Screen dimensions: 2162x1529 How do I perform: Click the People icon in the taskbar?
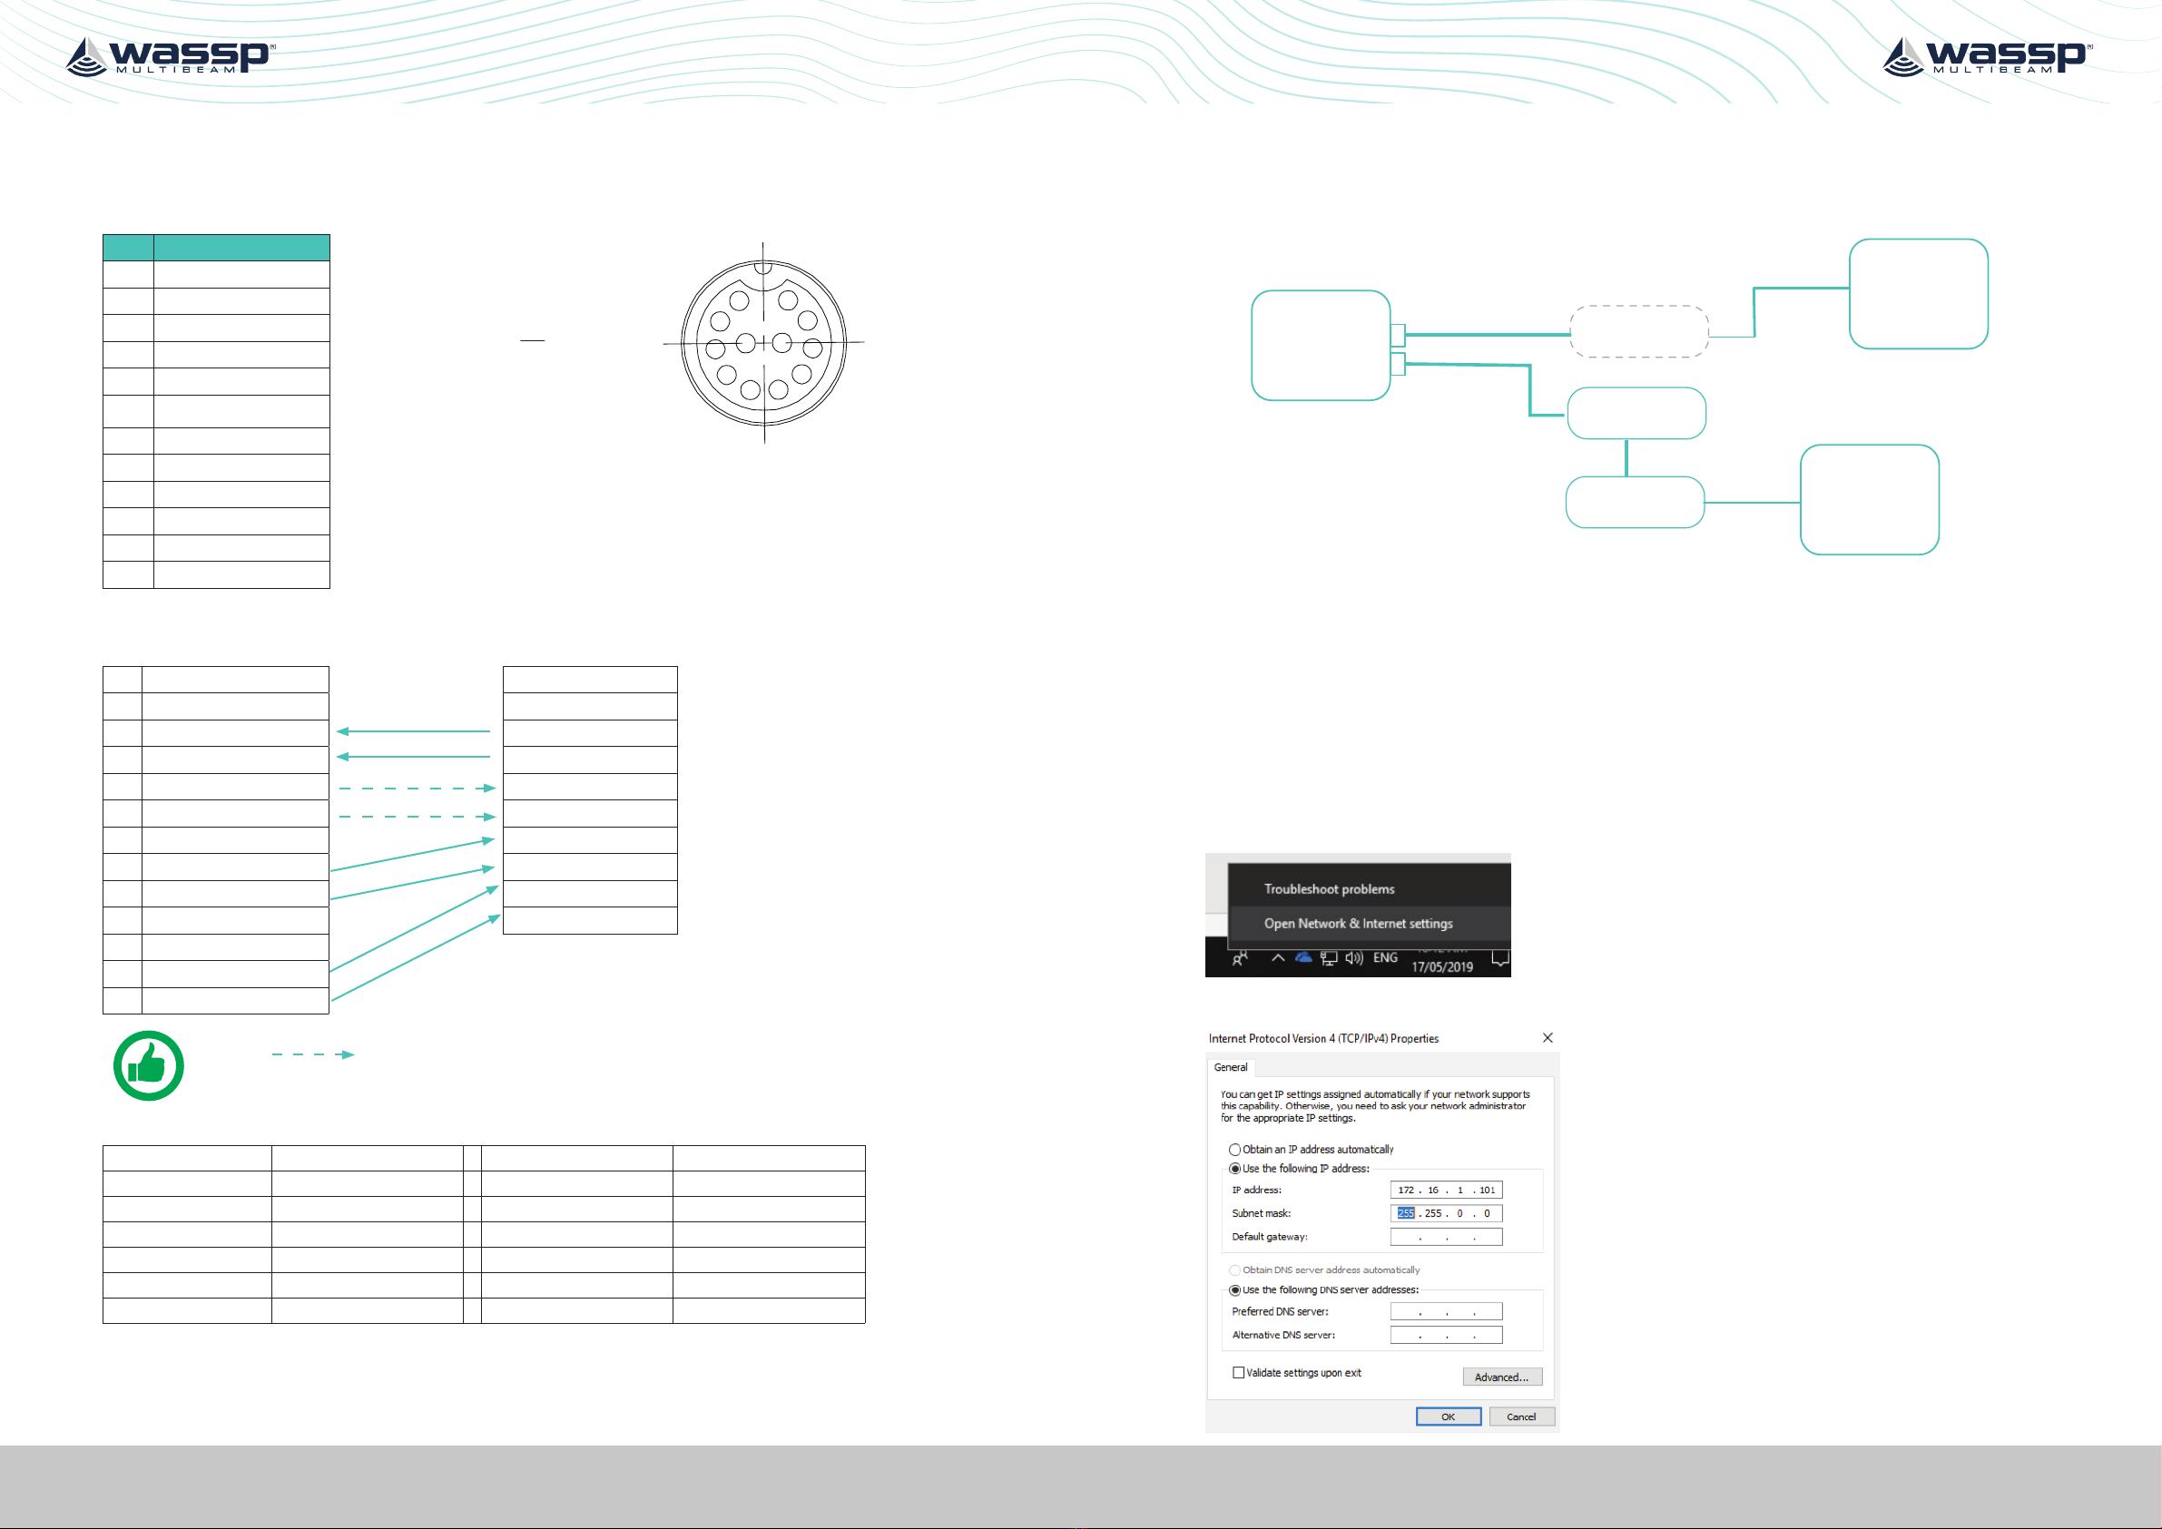click(1240, 958)
